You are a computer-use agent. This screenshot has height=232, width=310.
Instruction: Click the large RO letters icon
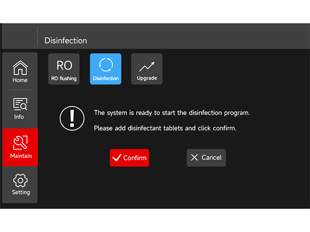pos(64,65)
